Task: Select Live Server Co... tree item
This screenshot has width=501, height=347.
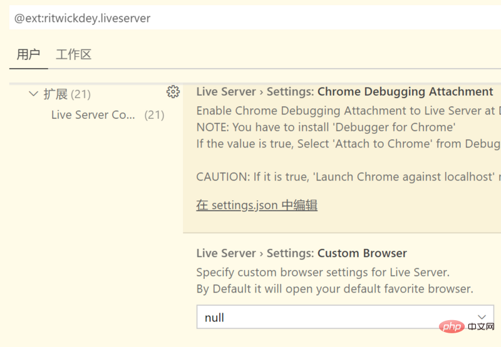Action: pyautogui.click(x=93, y=115)
